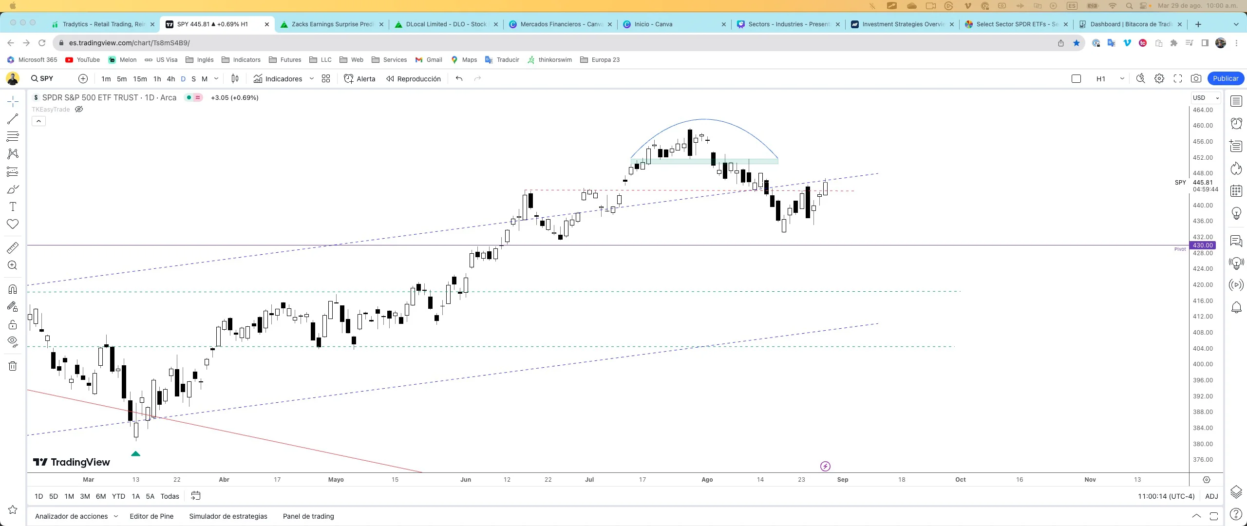
Task: Collapse the TKEasyTrade panel arrow
Action: (38, 120)
